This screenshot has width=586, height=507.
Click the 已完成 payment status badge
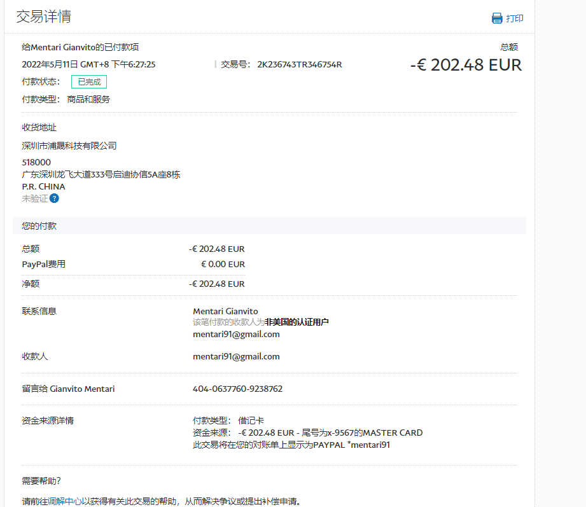(89, 82)
